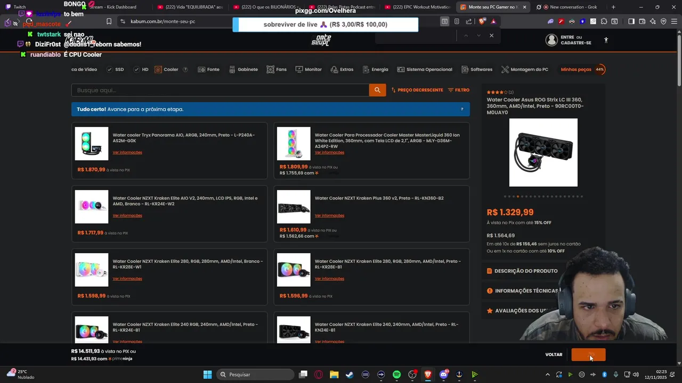This screenshot has height=383, width=682.
Task: Show hidden system tray icons
Action: pos(547,374)
